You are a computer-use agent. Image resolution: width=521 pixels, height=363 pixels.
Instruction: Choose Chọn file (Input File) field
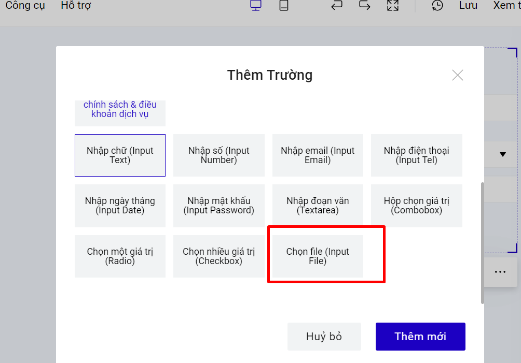click(x=318, y=256)
